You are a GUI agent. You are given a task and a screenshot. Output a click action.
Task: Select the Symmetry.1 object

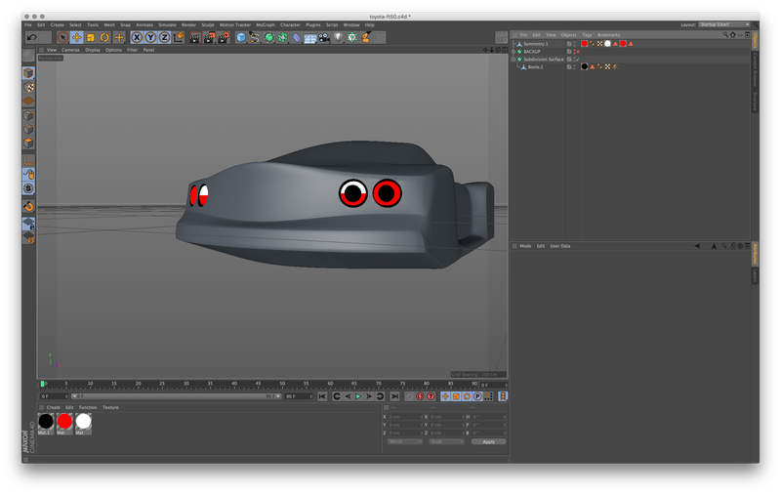pyautogui.click(x=535, y=44)
